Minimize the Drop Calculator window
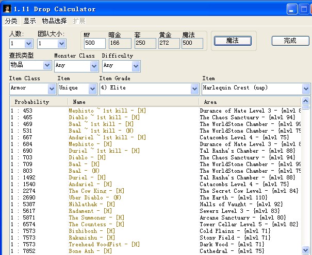312x255 pixels. point(292,9)
